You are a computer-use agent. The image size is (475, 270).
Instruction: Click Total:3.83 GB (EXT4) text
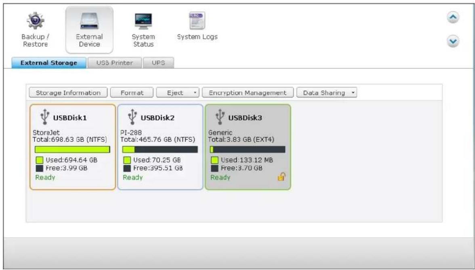[241, 140]
